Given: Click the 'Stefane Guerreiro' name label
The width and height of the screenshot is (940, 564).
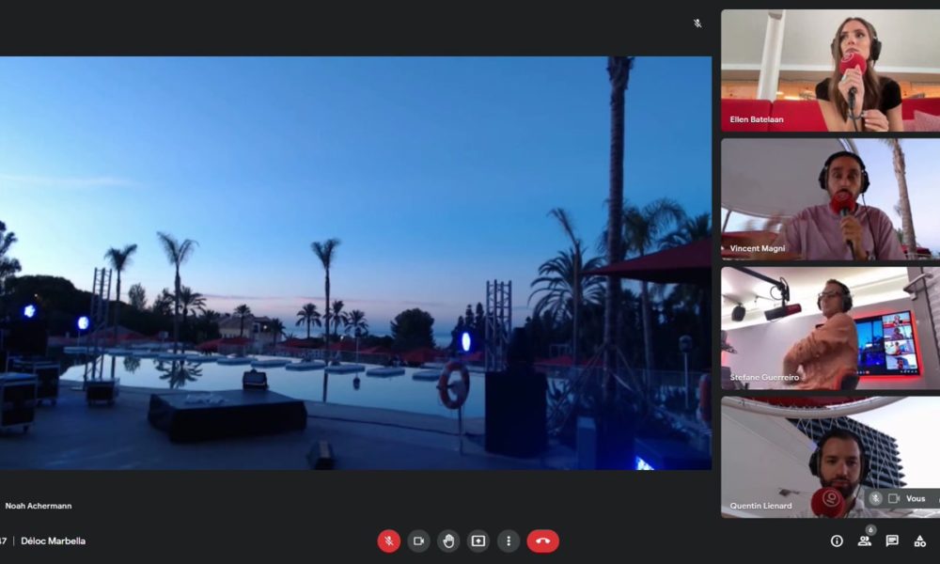Looking at the screenshot, I should tap(764, 377).
